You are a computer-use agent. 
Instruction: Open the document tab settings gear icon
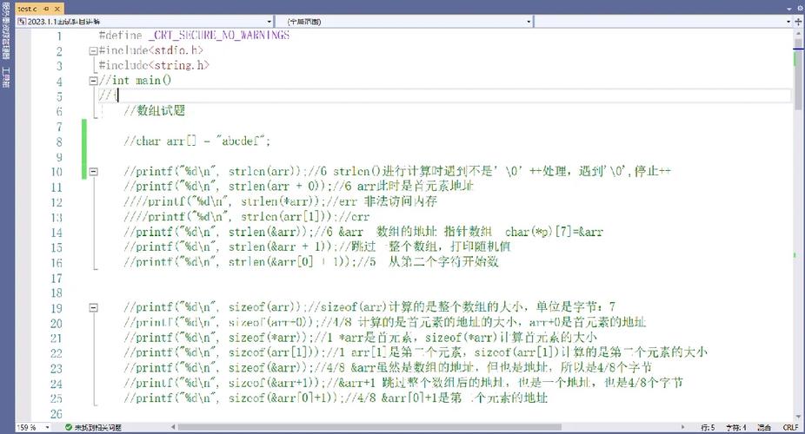click(x=799, y=7)
